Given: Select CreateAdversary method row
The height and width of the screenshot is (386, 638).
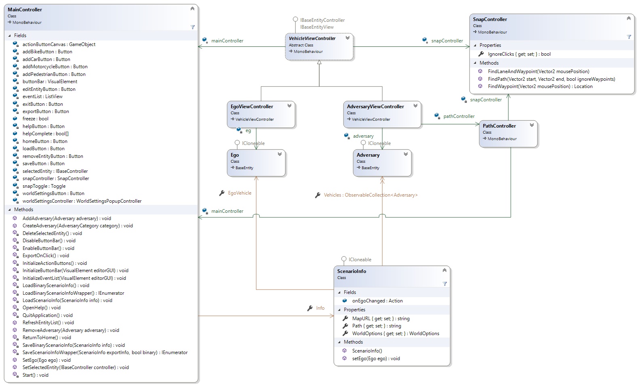Looking at the screenshot, I should (78, 226).
